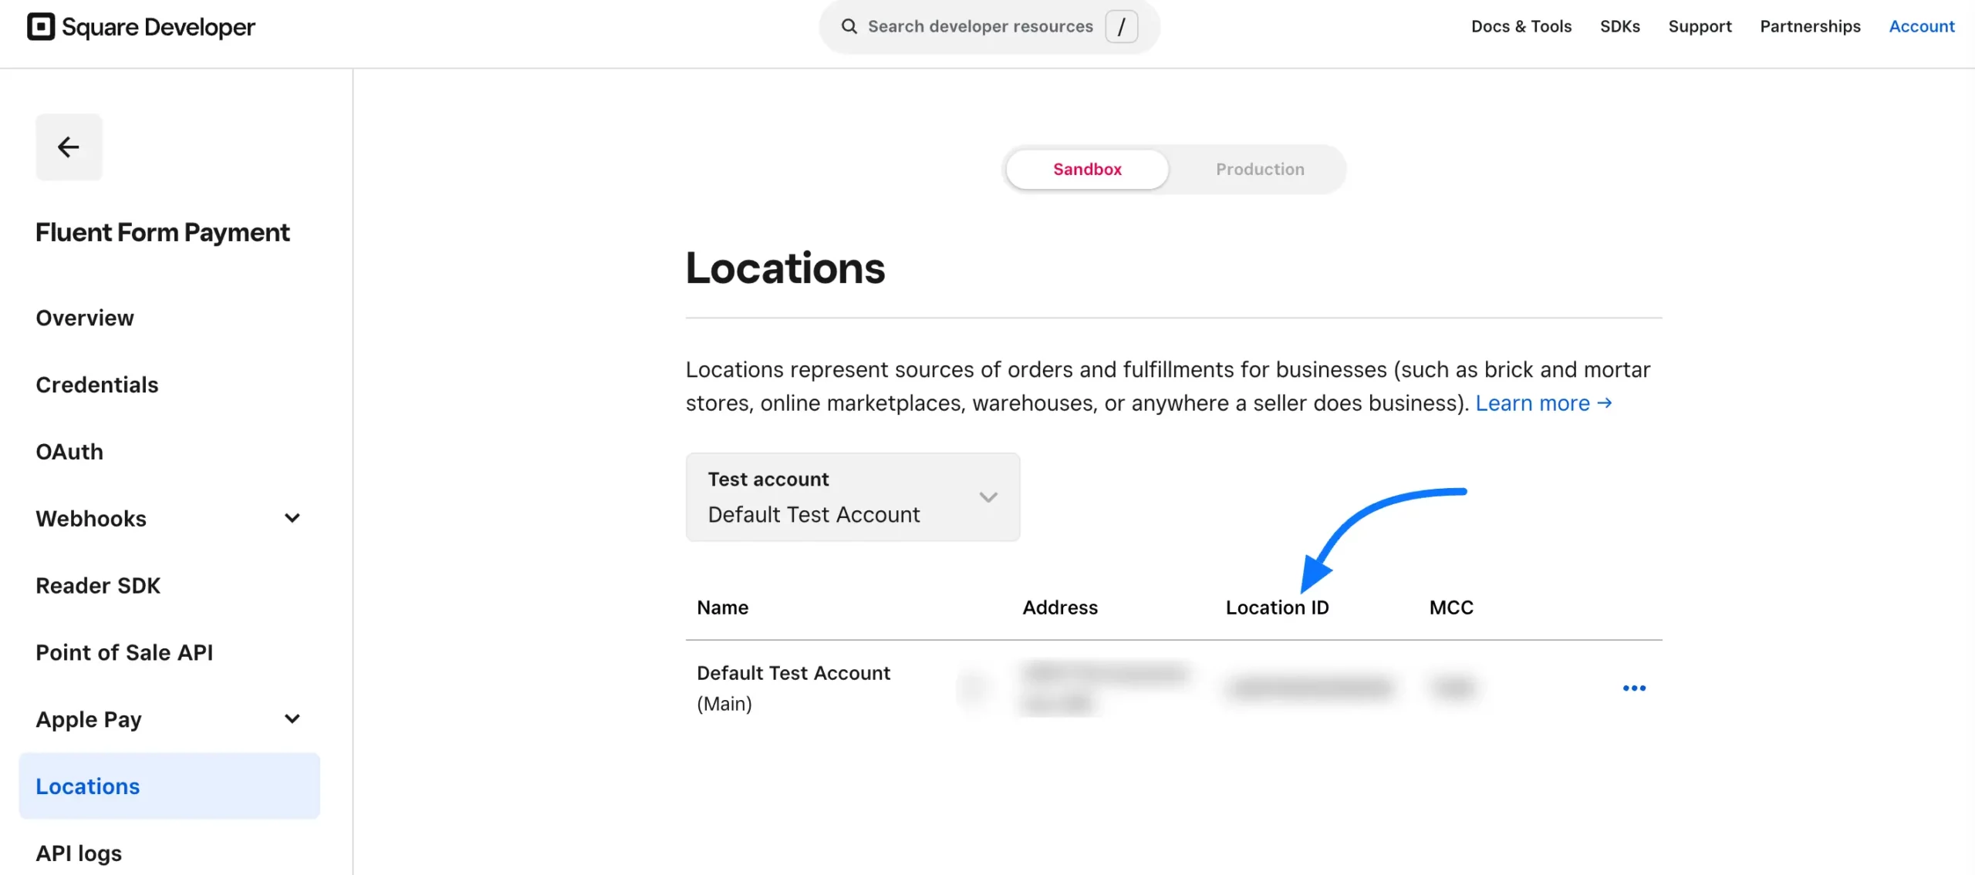
Task: Select Overview in the sidebar
Action: [85, 318]
